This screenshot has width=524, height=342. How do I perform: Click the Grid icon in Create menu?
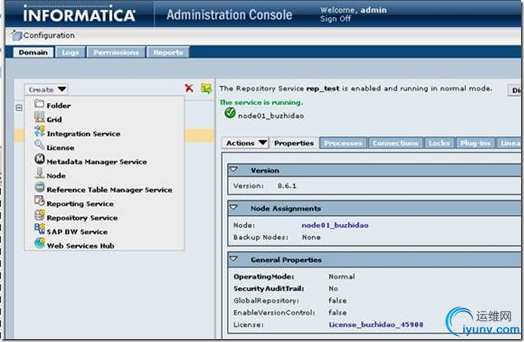(x=39, y=117)
